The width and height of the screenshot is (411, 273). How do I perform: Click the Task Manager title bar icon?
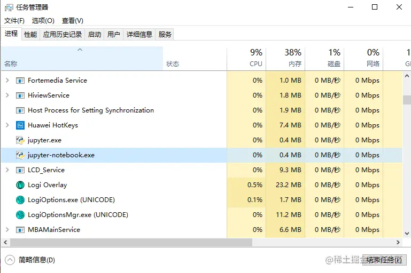[9, 7]
